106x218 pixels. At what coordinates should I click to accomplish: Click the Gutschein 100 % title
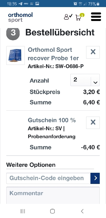click(52, 120)
